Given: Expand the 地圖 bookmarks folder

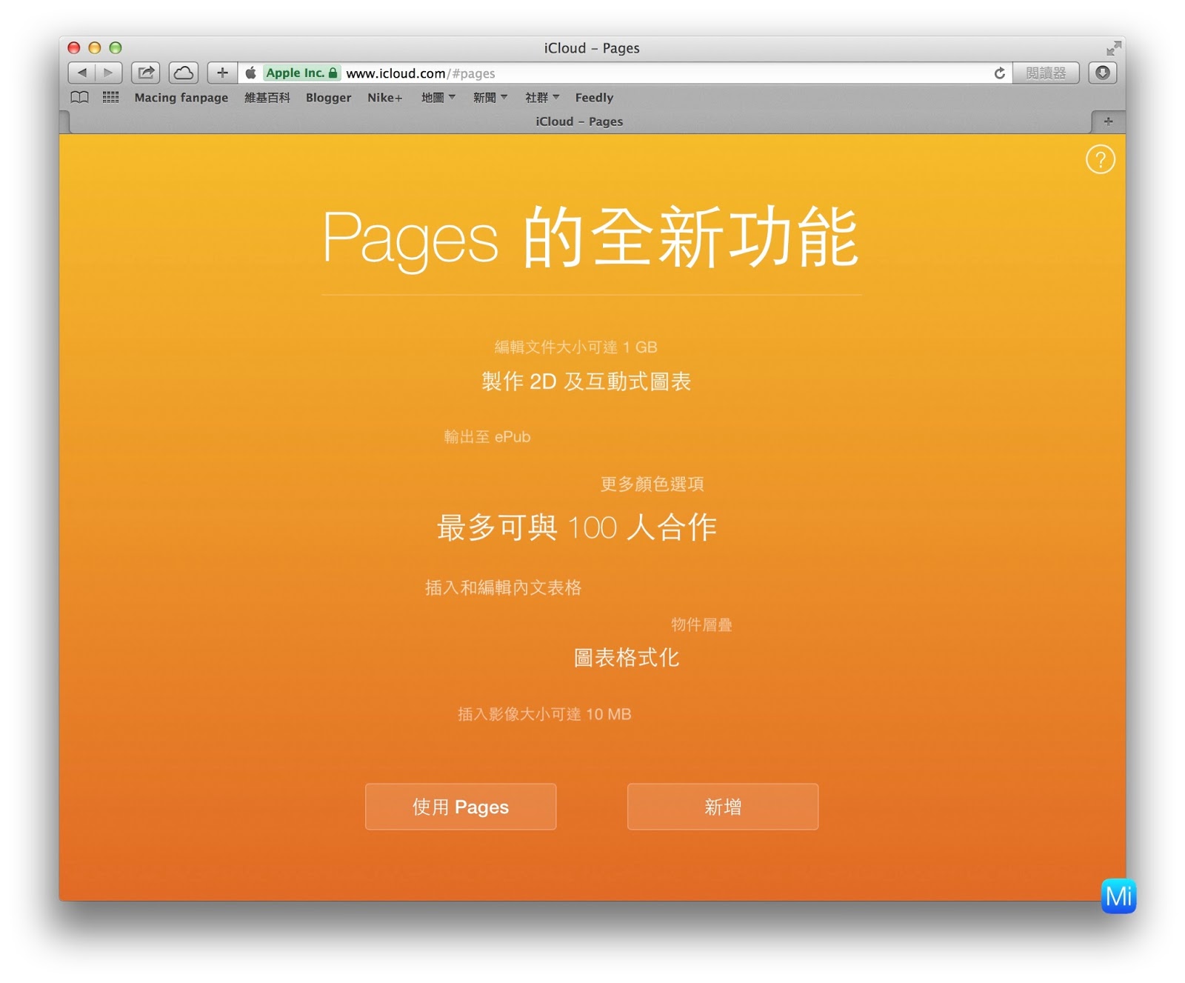Looking at the screenshot, I should pos(438,97).
